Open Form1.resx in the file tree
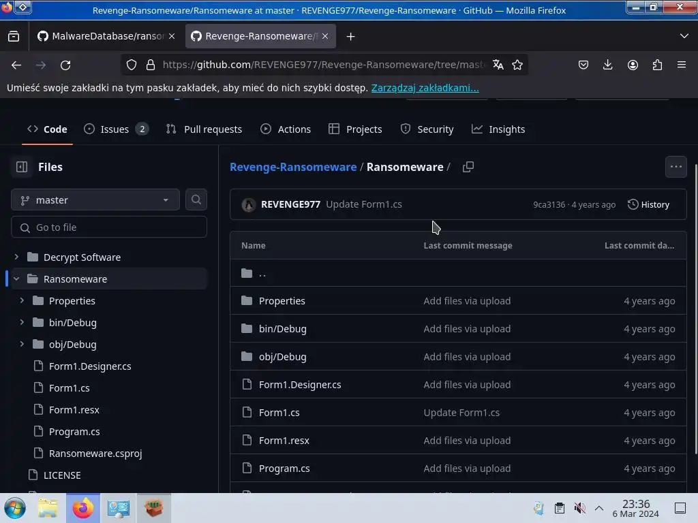Image resolution: width=698 pixels, height=523 pixels. click(74, 409)
